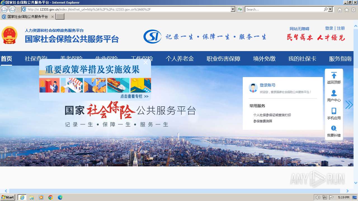The height and width of the screenshot is (201, 358).
Task: Open a new blank tab button
Action: (x=60, y=17)
